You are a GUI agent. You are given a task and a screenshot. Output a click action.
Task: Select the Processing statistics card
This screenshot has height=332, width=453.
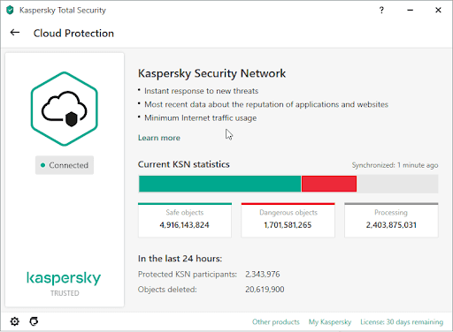[391, 220]
